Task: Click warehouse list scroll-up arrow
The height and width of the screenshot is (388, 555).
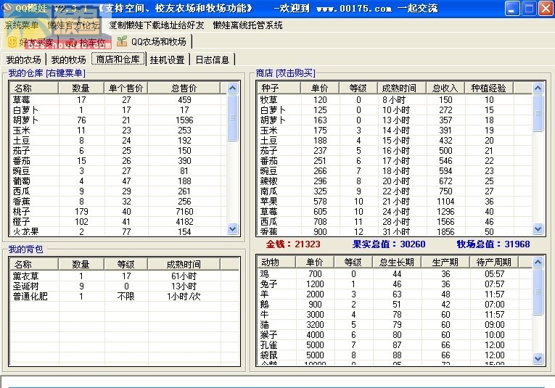Action: 232,88
